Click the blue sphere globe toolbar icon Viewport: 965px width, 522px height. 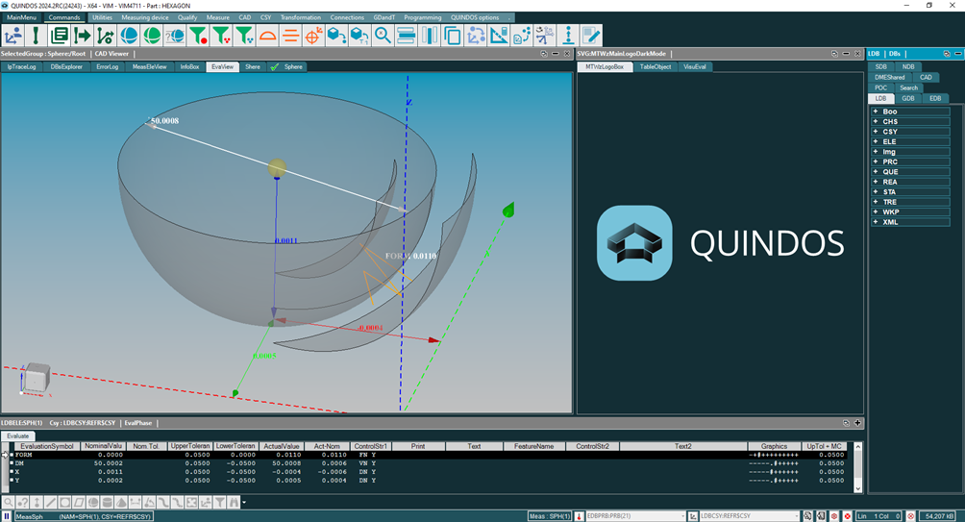click(129, 36)
